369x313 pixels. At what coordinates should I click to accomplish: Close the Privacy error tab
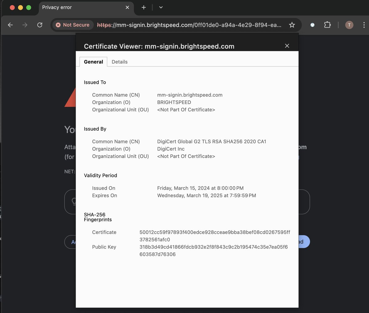[127, 7]
